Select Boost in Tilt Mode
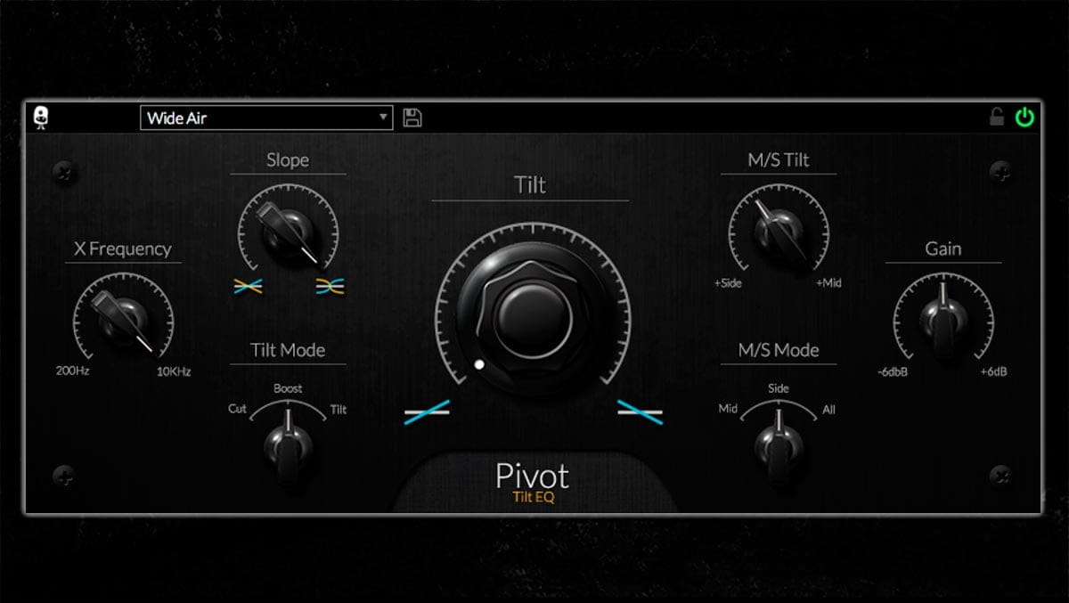 (288, 389)
